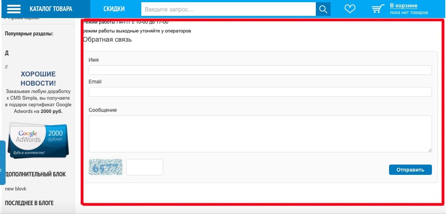The height and width of the screenshot is (214, 446).
Task: Click the magnifier search button
Action: pyautogui.click(x=323, y=9)
